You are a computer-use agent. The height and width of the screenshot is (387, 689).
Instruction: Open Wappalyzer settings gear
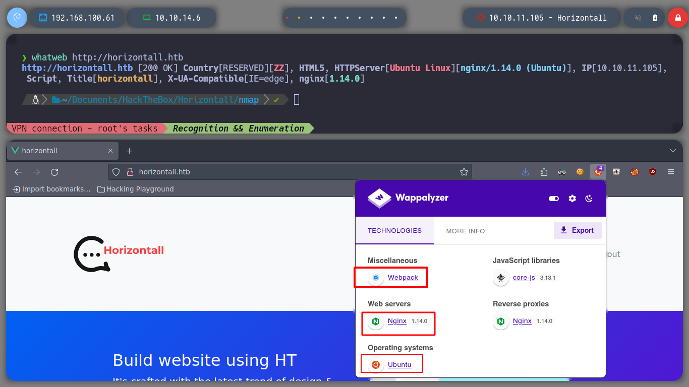[572, 199]
